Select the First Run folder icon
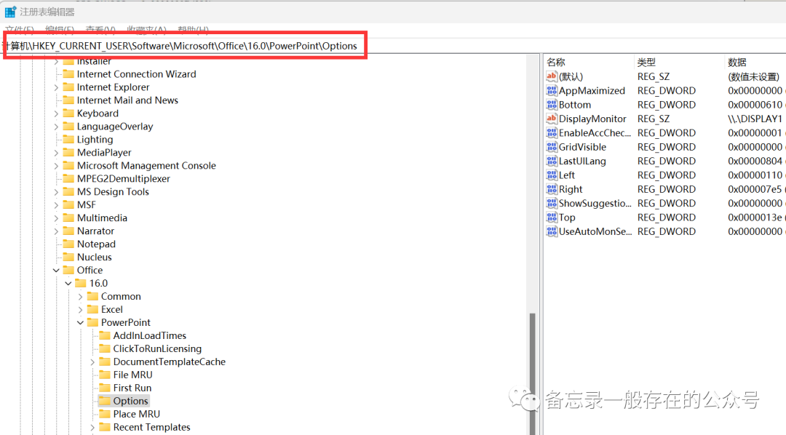 105,388
